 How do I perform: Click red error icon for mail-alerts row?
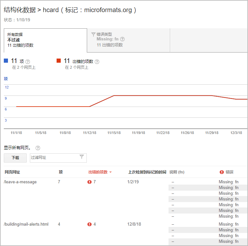(x=89, y=224)
